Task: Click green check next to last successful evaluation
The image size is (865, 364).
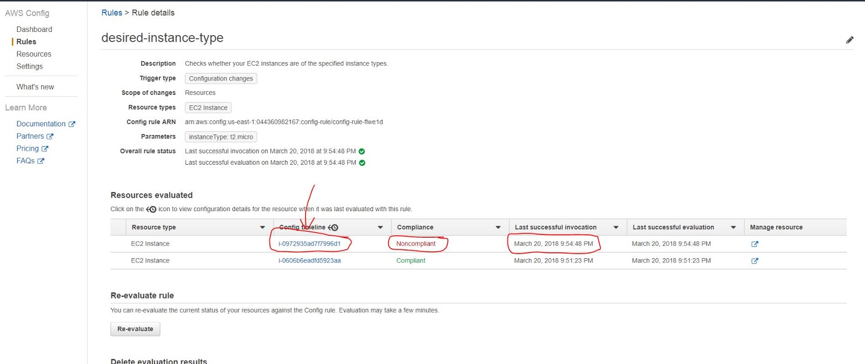Action: pyautogui.click(x=362, y=163)
